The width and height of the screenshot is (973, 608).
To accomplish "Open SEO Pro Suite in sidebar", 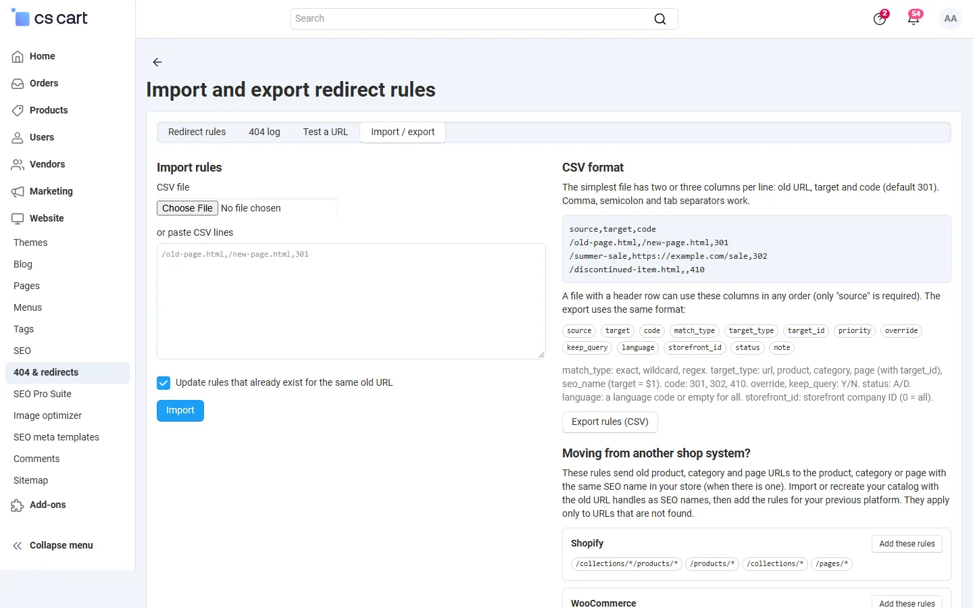I will pos(43,394).
